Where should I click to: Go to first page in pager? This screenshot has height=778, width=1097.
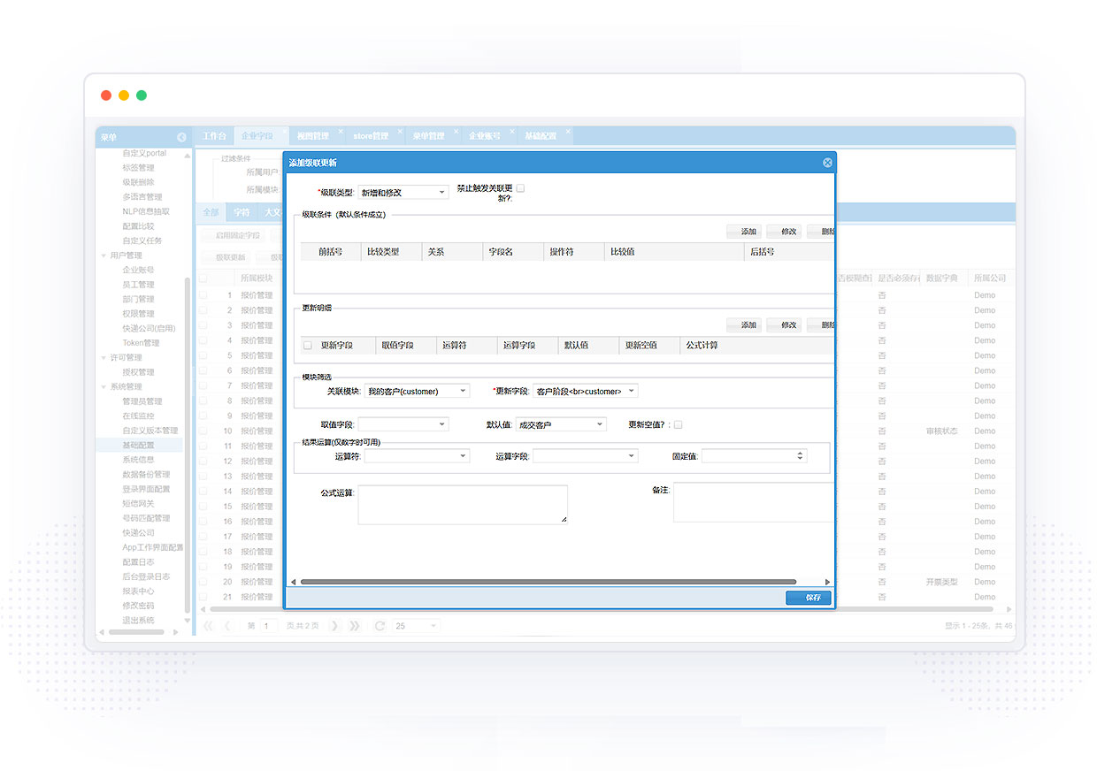(209, 625)
